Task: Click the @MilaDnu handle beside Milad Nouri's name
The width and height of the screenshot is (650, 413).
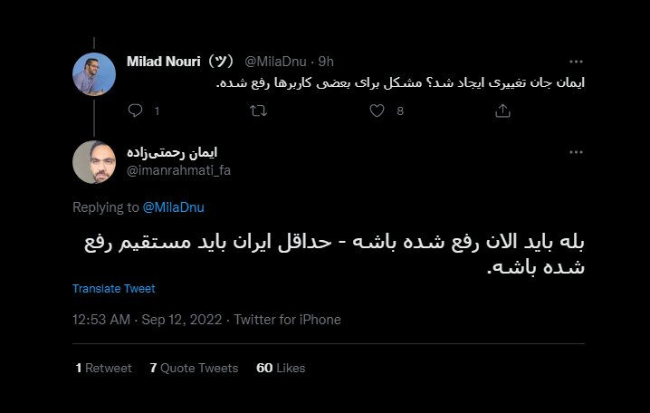Action: pos(274,62)
